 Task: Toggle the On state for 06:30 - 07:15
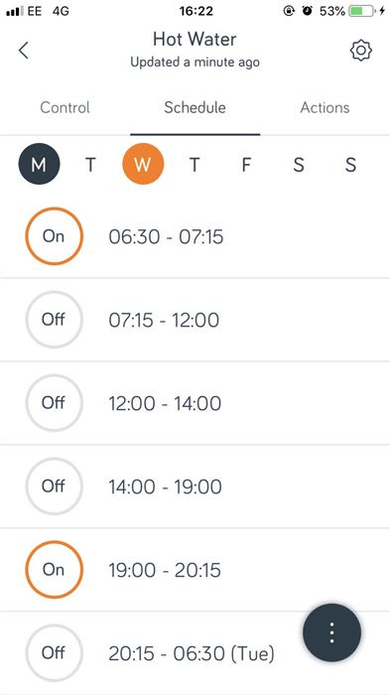click(x=54, y=236)
